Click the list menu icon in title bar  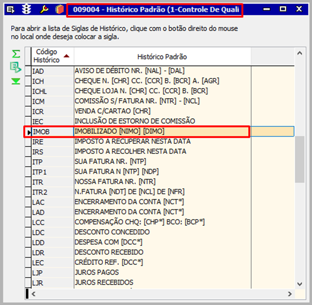pos(10,9)
